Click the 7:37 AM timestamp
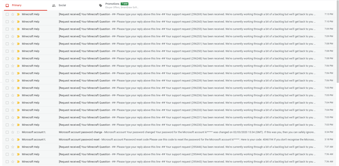 [x=329, y=147]
